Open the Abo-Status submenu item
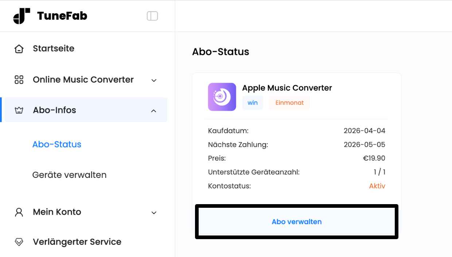The image size is (452, 257). point(57,144)
